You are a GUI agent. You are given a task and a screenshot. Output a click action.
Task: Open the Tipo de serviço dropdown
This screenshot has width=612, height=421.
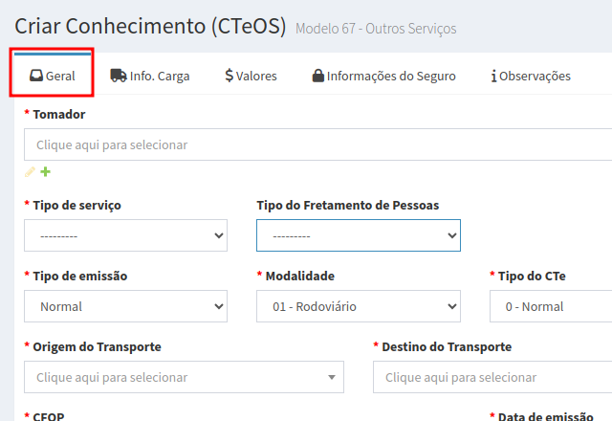125,234
